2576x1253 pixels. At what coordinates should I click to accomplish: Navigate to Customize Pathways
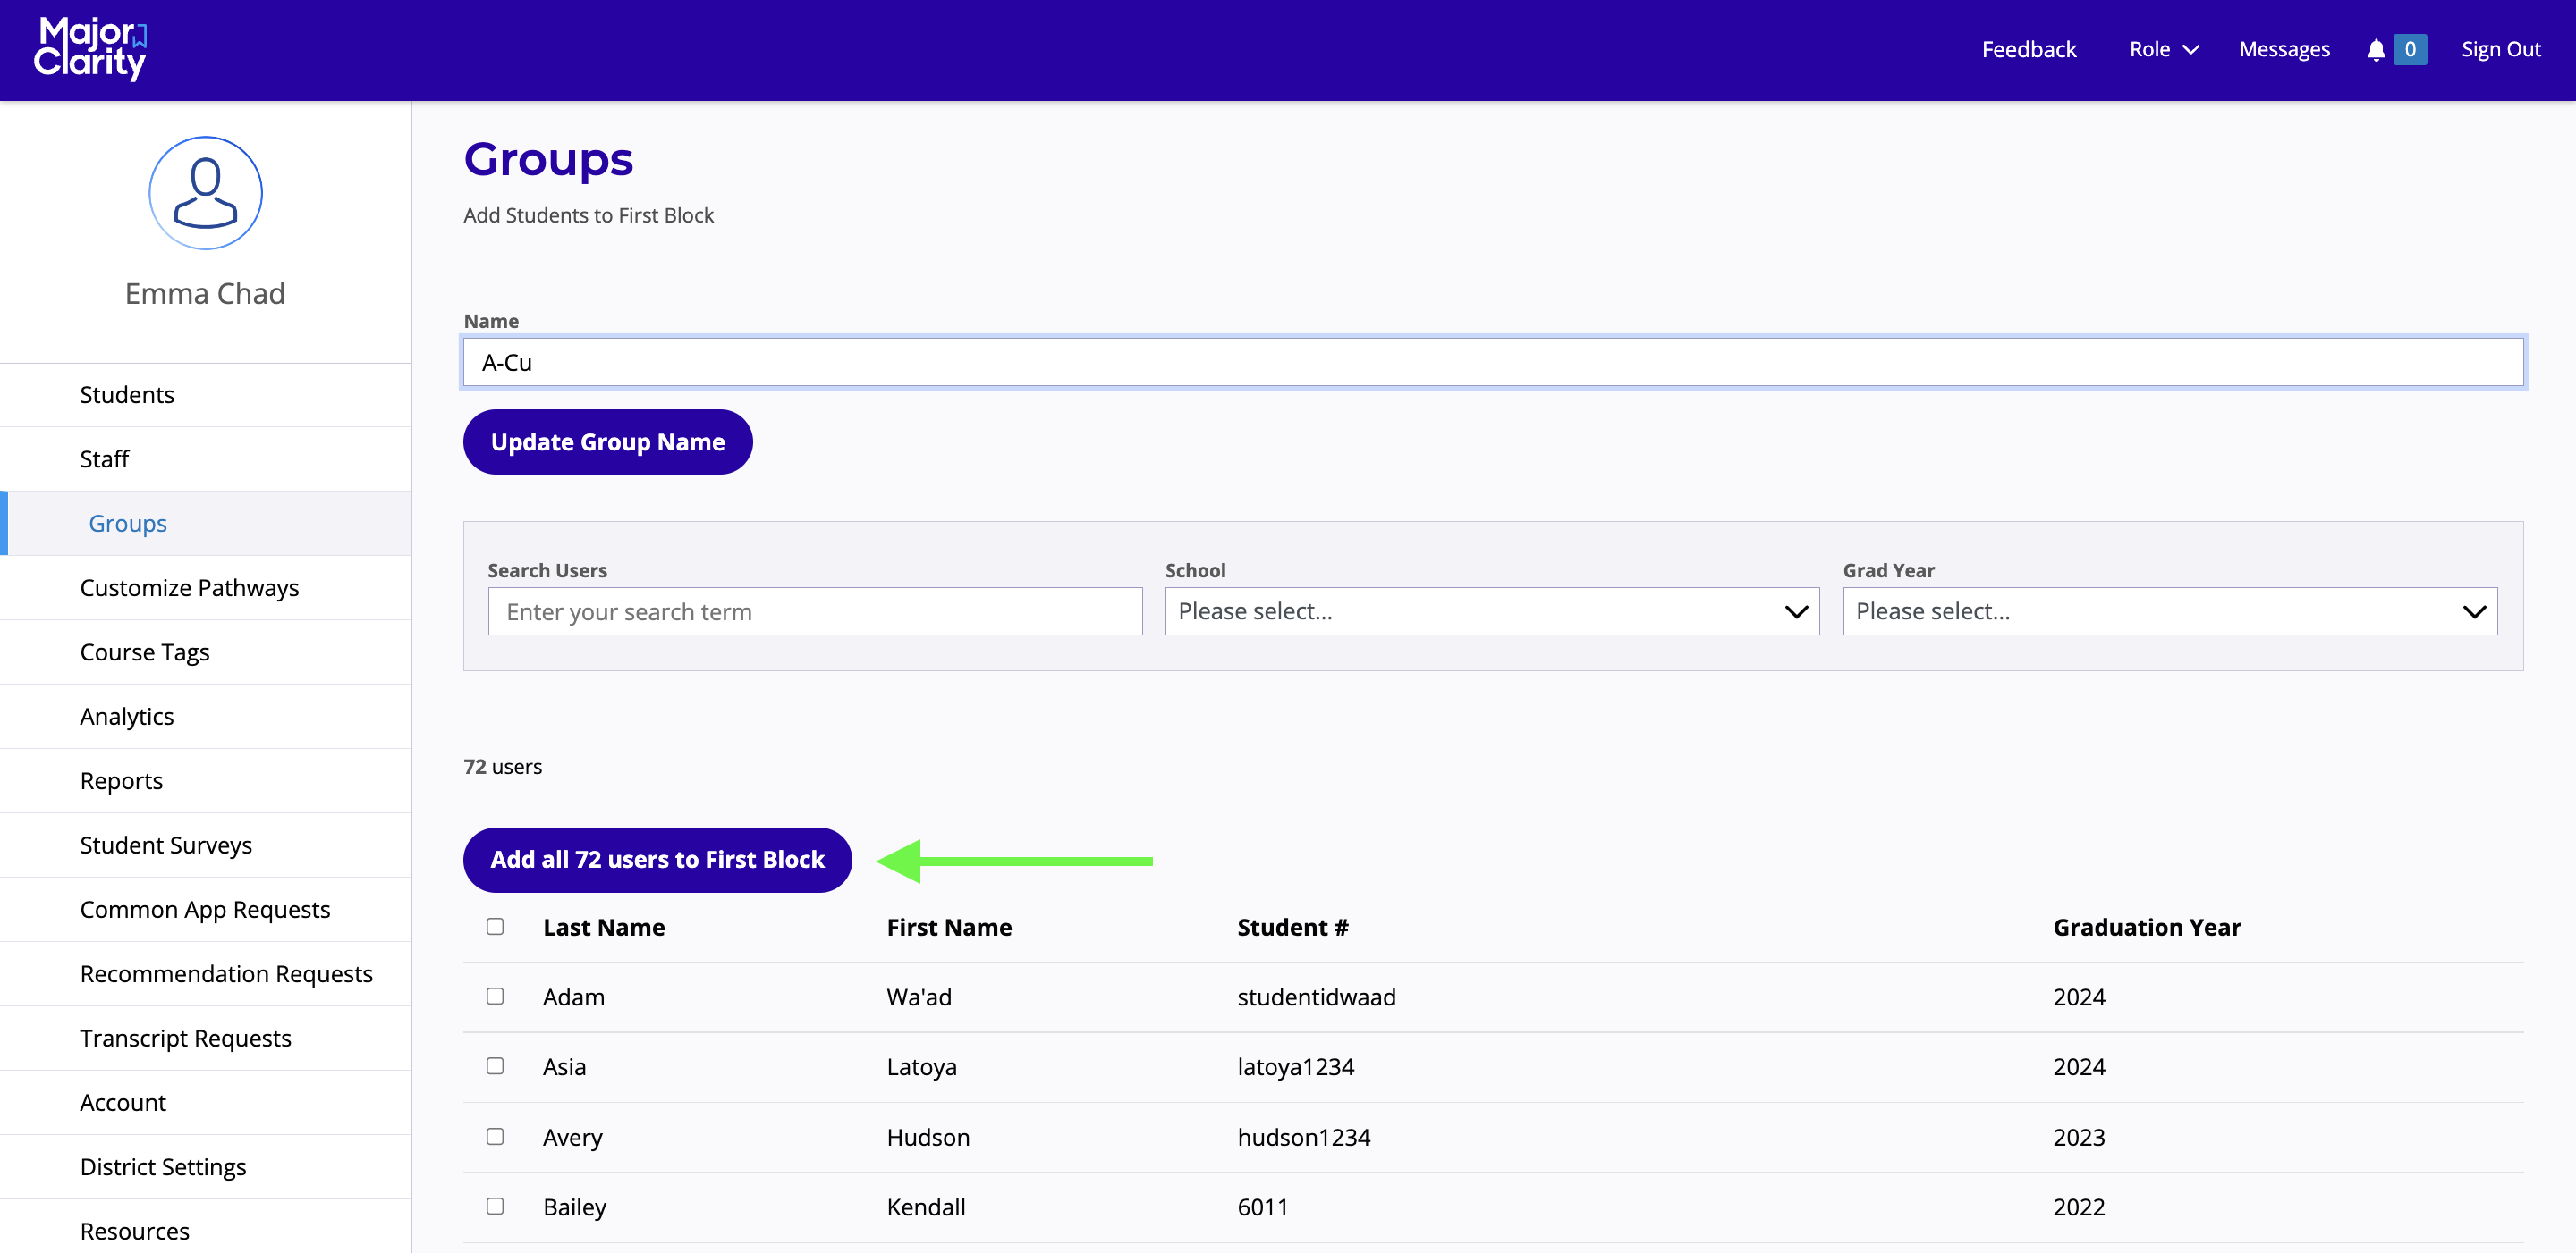click(189, 587)
